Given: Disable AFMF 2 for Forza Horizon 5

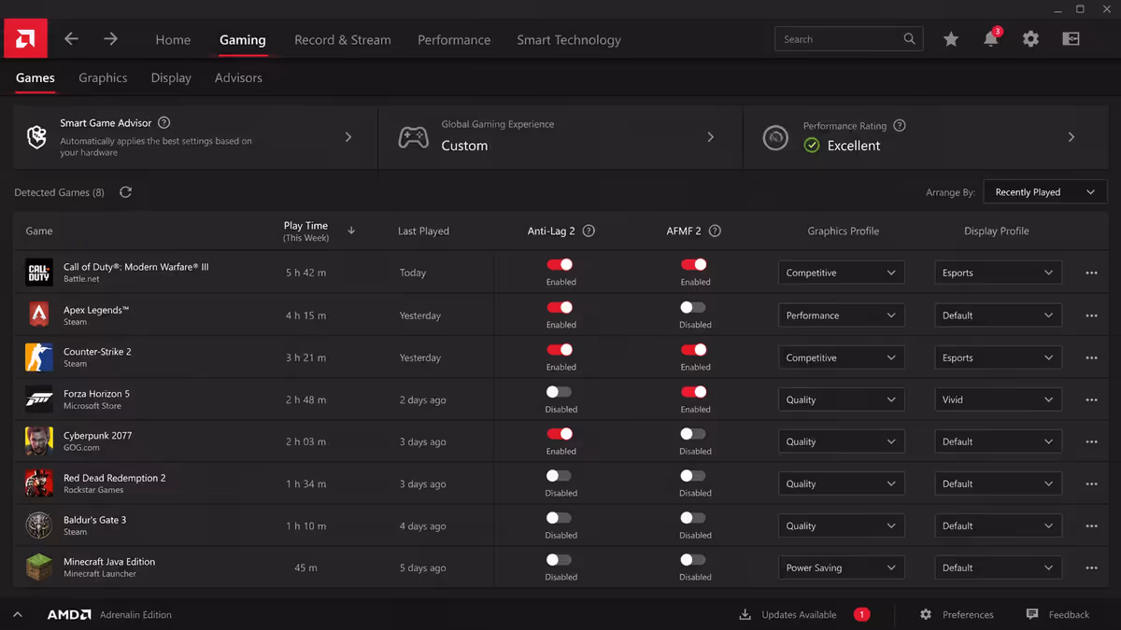Looking at the screenshot, I should pyautogui.click(x=694, y=392).
